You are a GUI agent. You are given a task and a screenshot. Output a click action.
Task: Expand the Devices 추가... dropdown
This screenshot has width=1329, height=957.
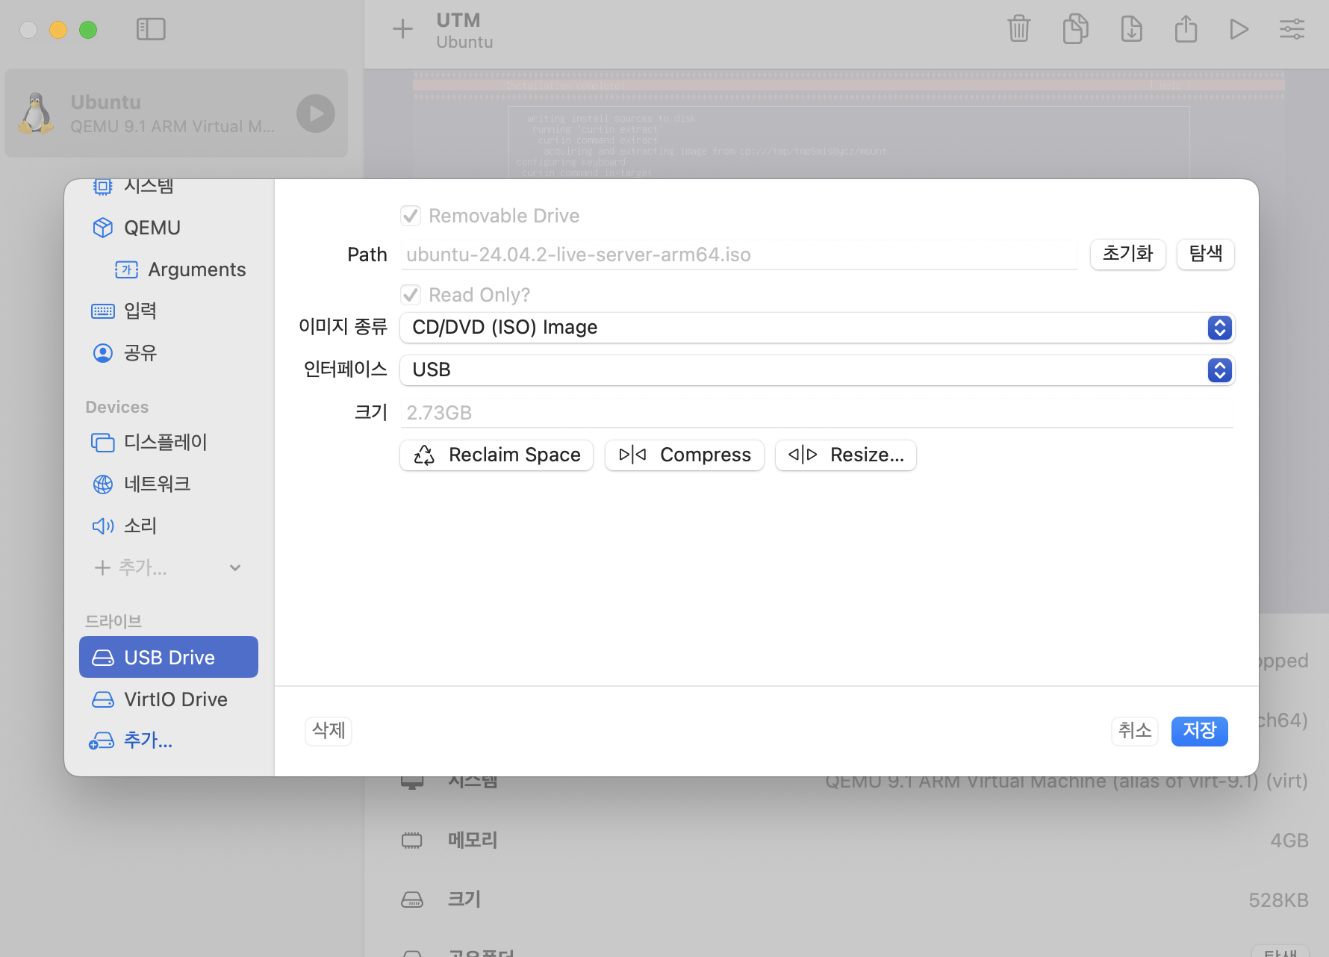pos(167,568)
